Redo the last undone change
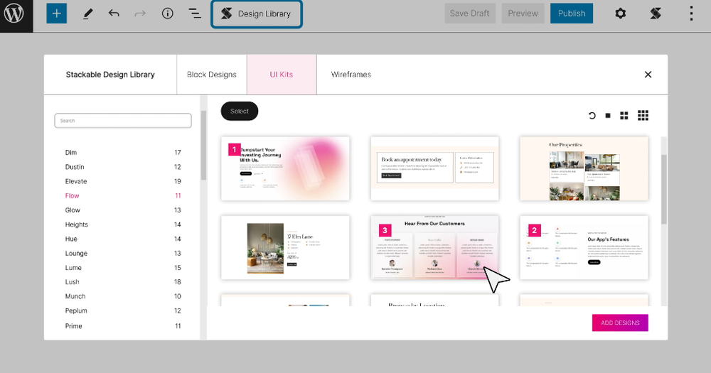 (x=140, y=13)
